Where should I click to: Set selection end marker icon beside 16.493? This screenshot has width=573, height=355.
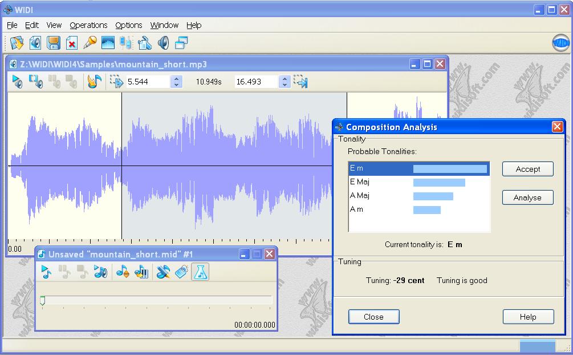pos(300,82)
